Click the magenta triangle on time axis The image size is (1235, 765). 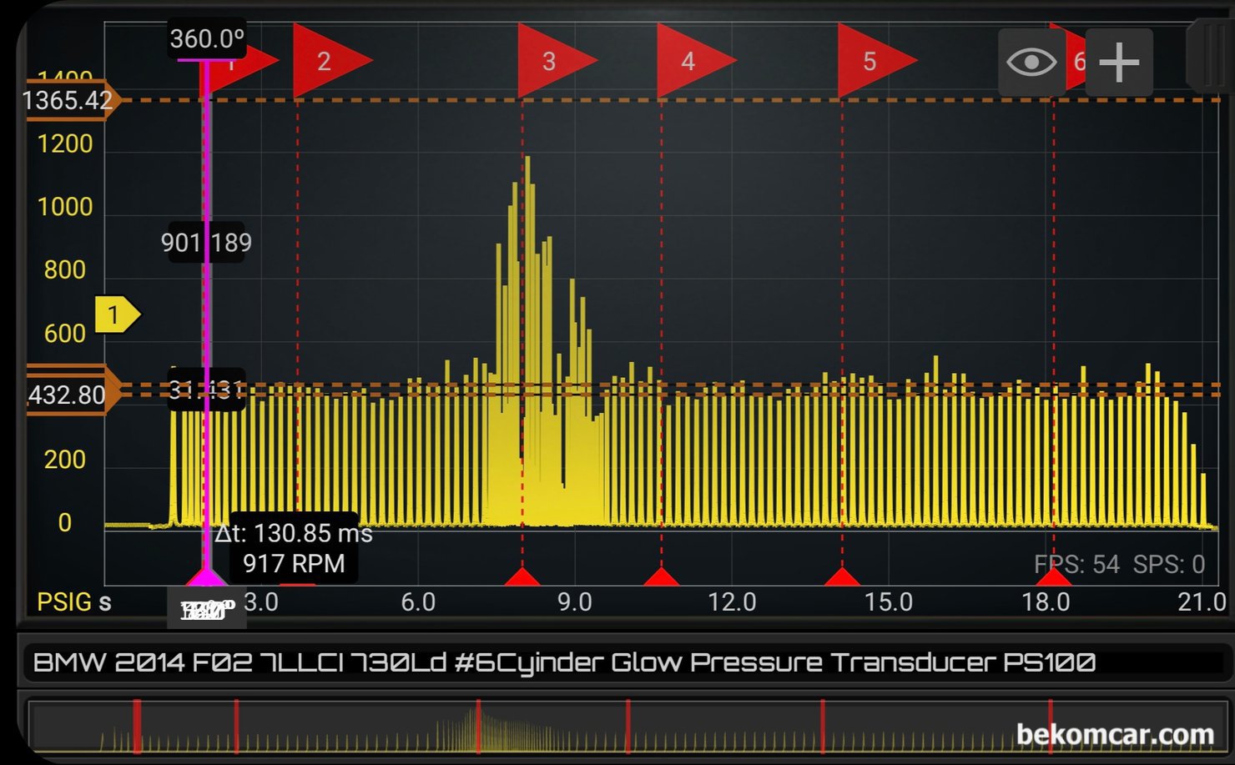206,576
